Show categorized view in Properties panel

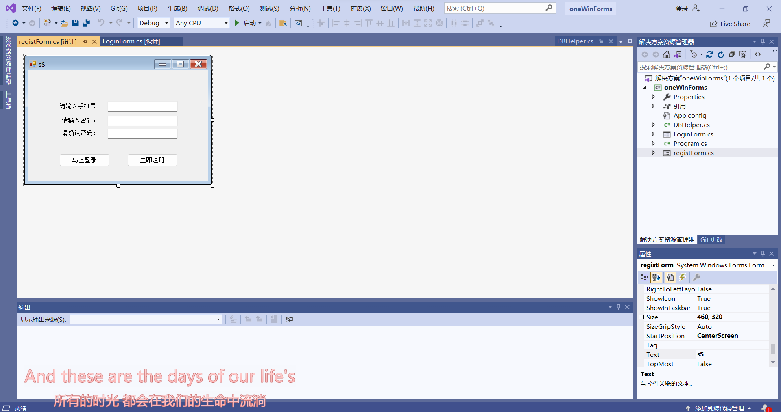tap(644, 277)
